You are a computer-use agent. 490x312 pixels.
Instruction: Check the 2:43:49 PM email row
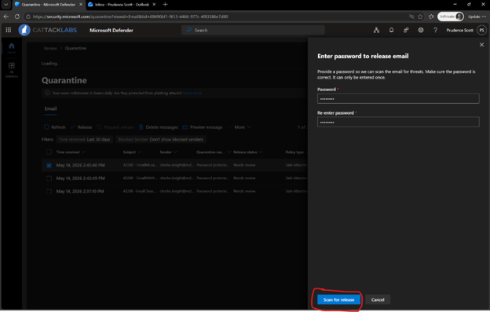tap(49, 178)
